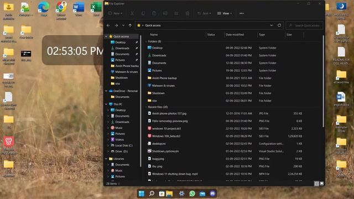Image resolution: width=354 pixels, height=199 pixels.
Task: Select Drive (D:) in navigation pane
Action: pos(119,151)
